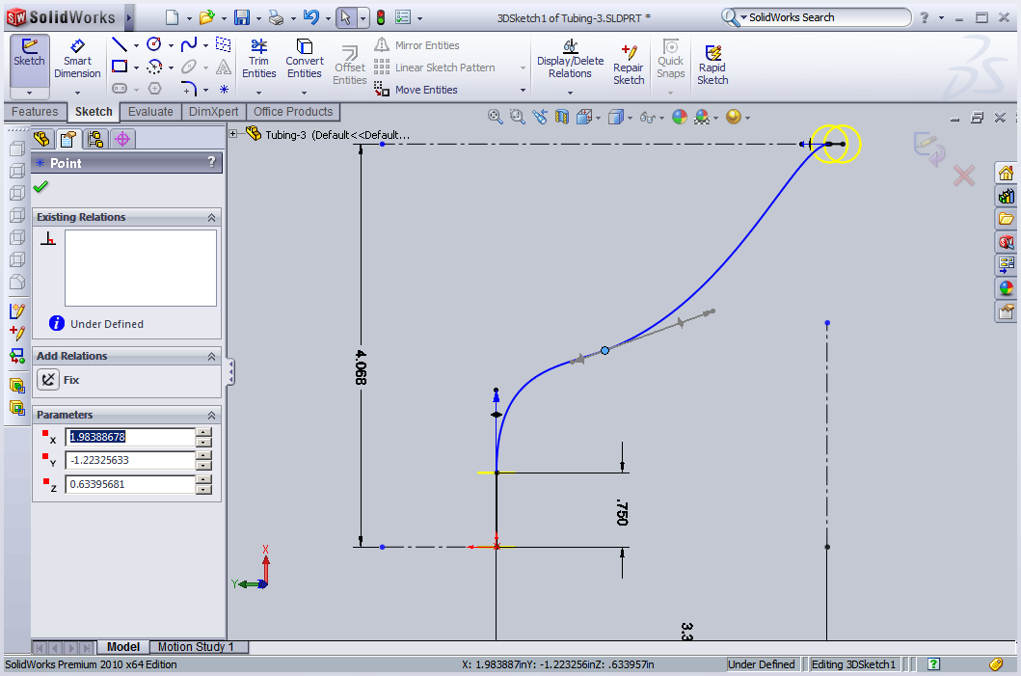Increment the X parameter using its stepper
Viewport: 1021px width, 676px height.
click(202, 433)
